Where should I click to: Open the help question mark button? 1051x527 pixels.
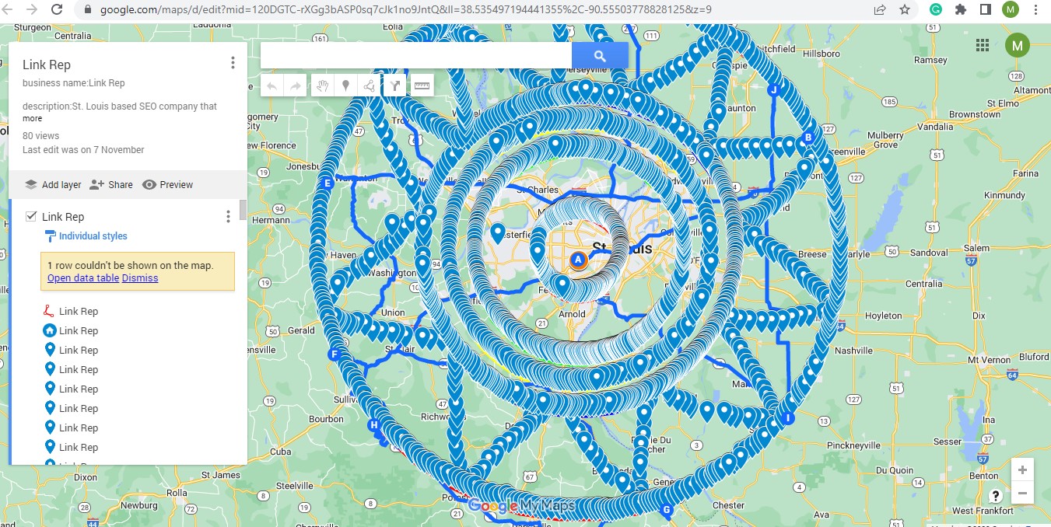[x=995, y=496]
